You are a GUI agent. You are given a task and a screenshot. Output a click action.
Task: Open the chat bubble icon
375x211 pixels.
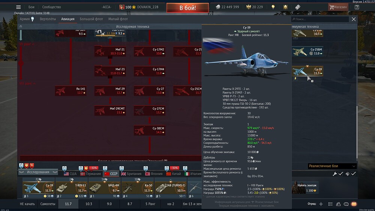[x=346, y=204]
